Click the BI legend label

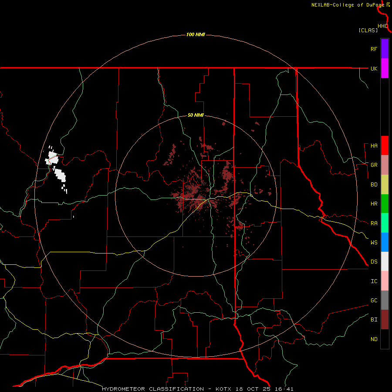pyautogui.click(x=374, y=320)
